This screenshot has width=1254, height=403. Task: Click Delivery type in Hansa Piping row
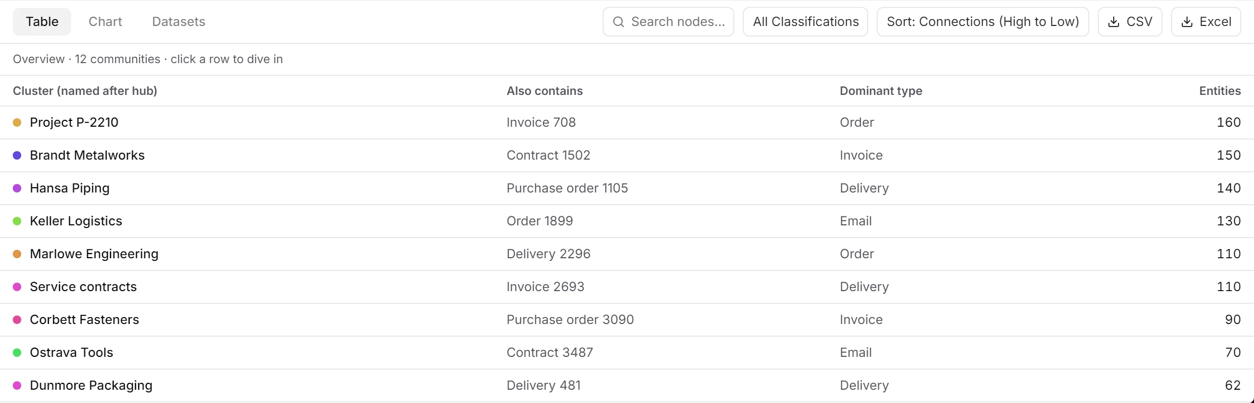tap(864, 188)
